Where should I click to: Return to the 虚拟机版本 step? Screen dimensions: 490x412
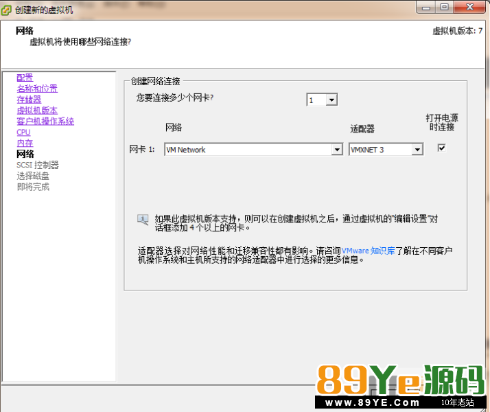click(x=37, y=111)
